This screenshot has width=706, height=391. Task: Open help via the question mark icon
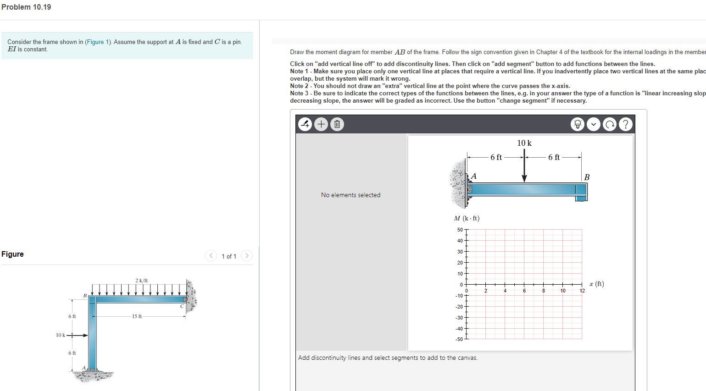(626, 124)
